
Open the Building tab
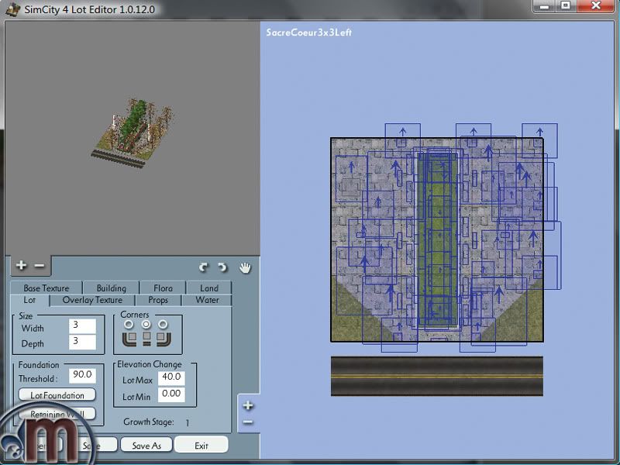coord(112,288)
